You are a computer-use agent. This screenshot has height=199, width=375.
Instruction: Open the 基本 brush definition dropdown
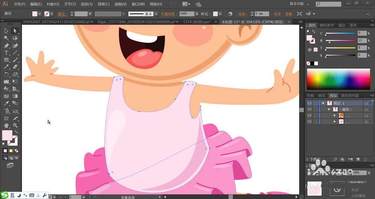click(x=156, y=14)
